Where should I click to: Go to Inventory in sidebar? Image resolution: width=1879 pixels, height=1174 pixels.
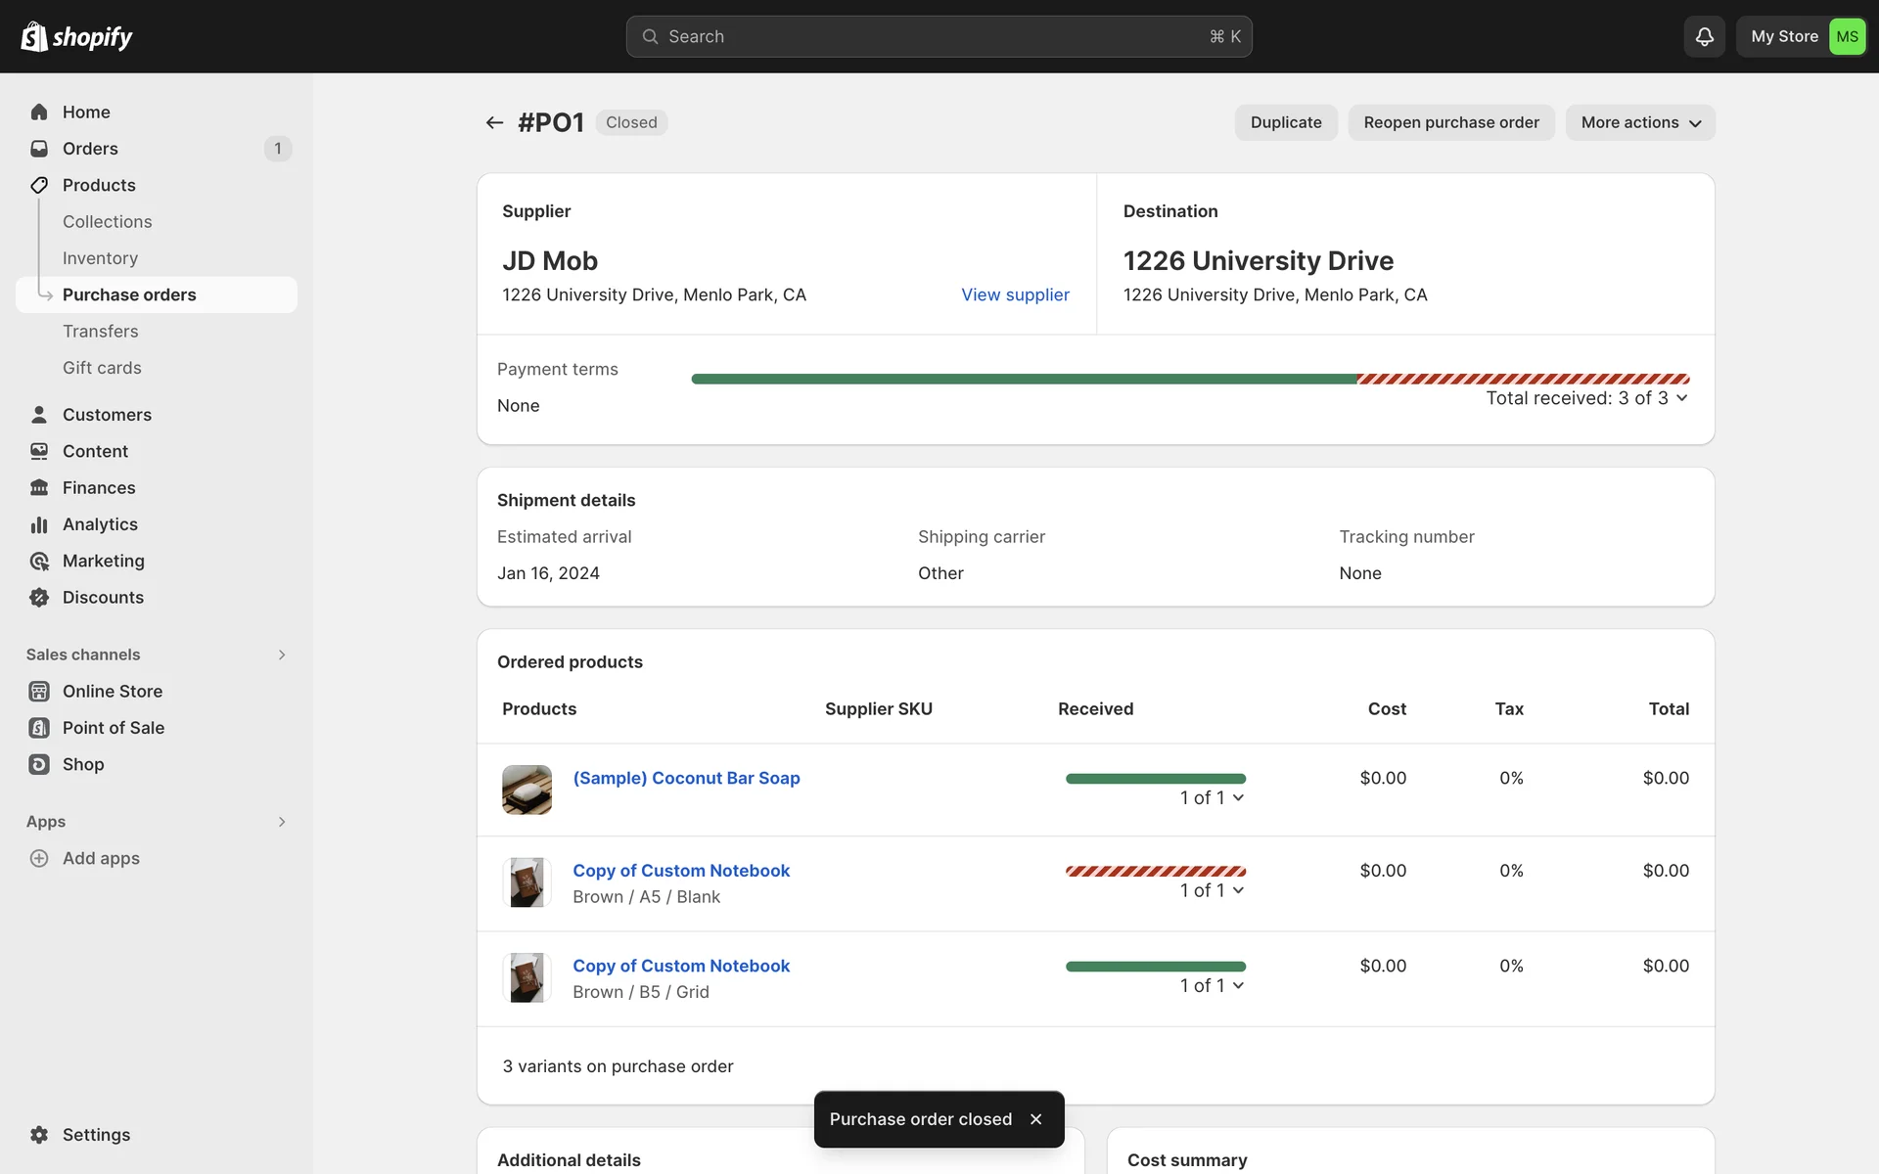click(100, 258)
